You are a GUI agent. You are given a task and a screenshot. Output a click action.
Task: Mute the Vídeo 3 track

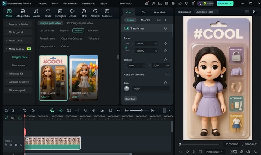tap(11, 145)
